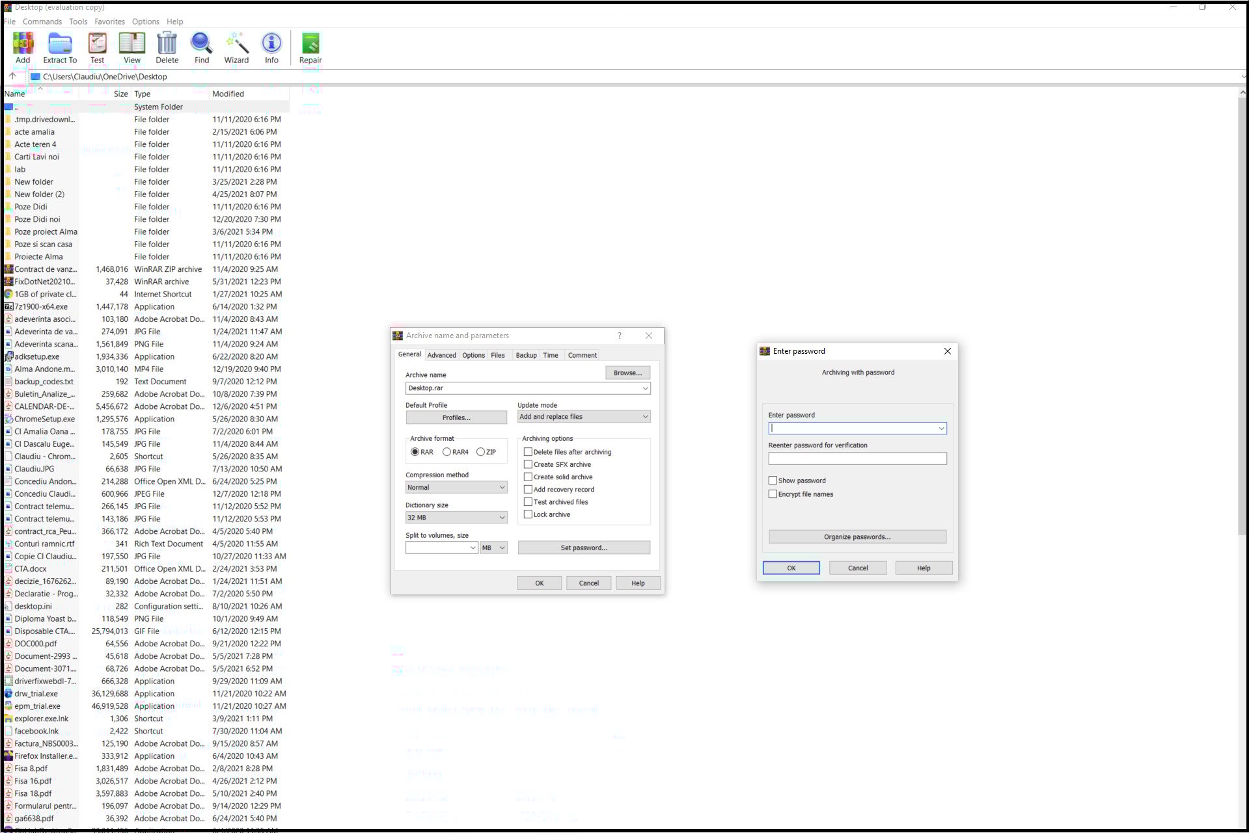Open the Favorites menu
Image resolution: width=1249 pixels, height=833 pixels.
(109, 21)
